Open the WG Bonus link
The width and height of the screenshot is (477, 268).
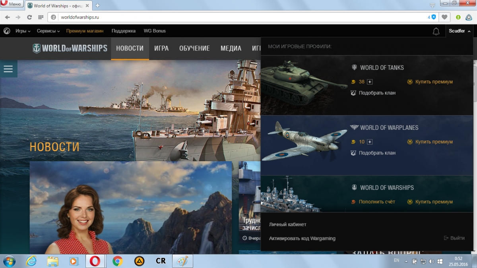click(x=155, y=31)
